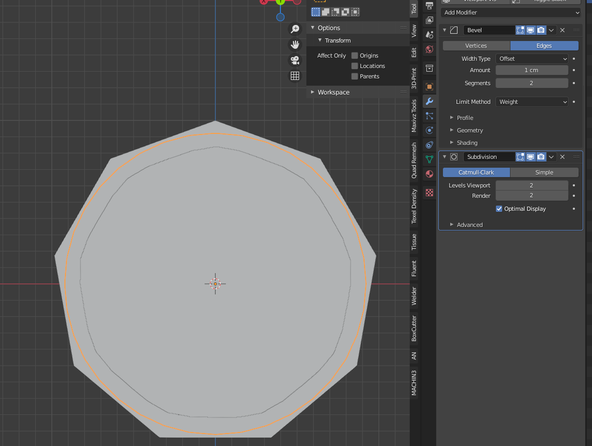Screen dimensions: 592x446
Task: Open the Material properties tab icon
Action: point(429,174)
